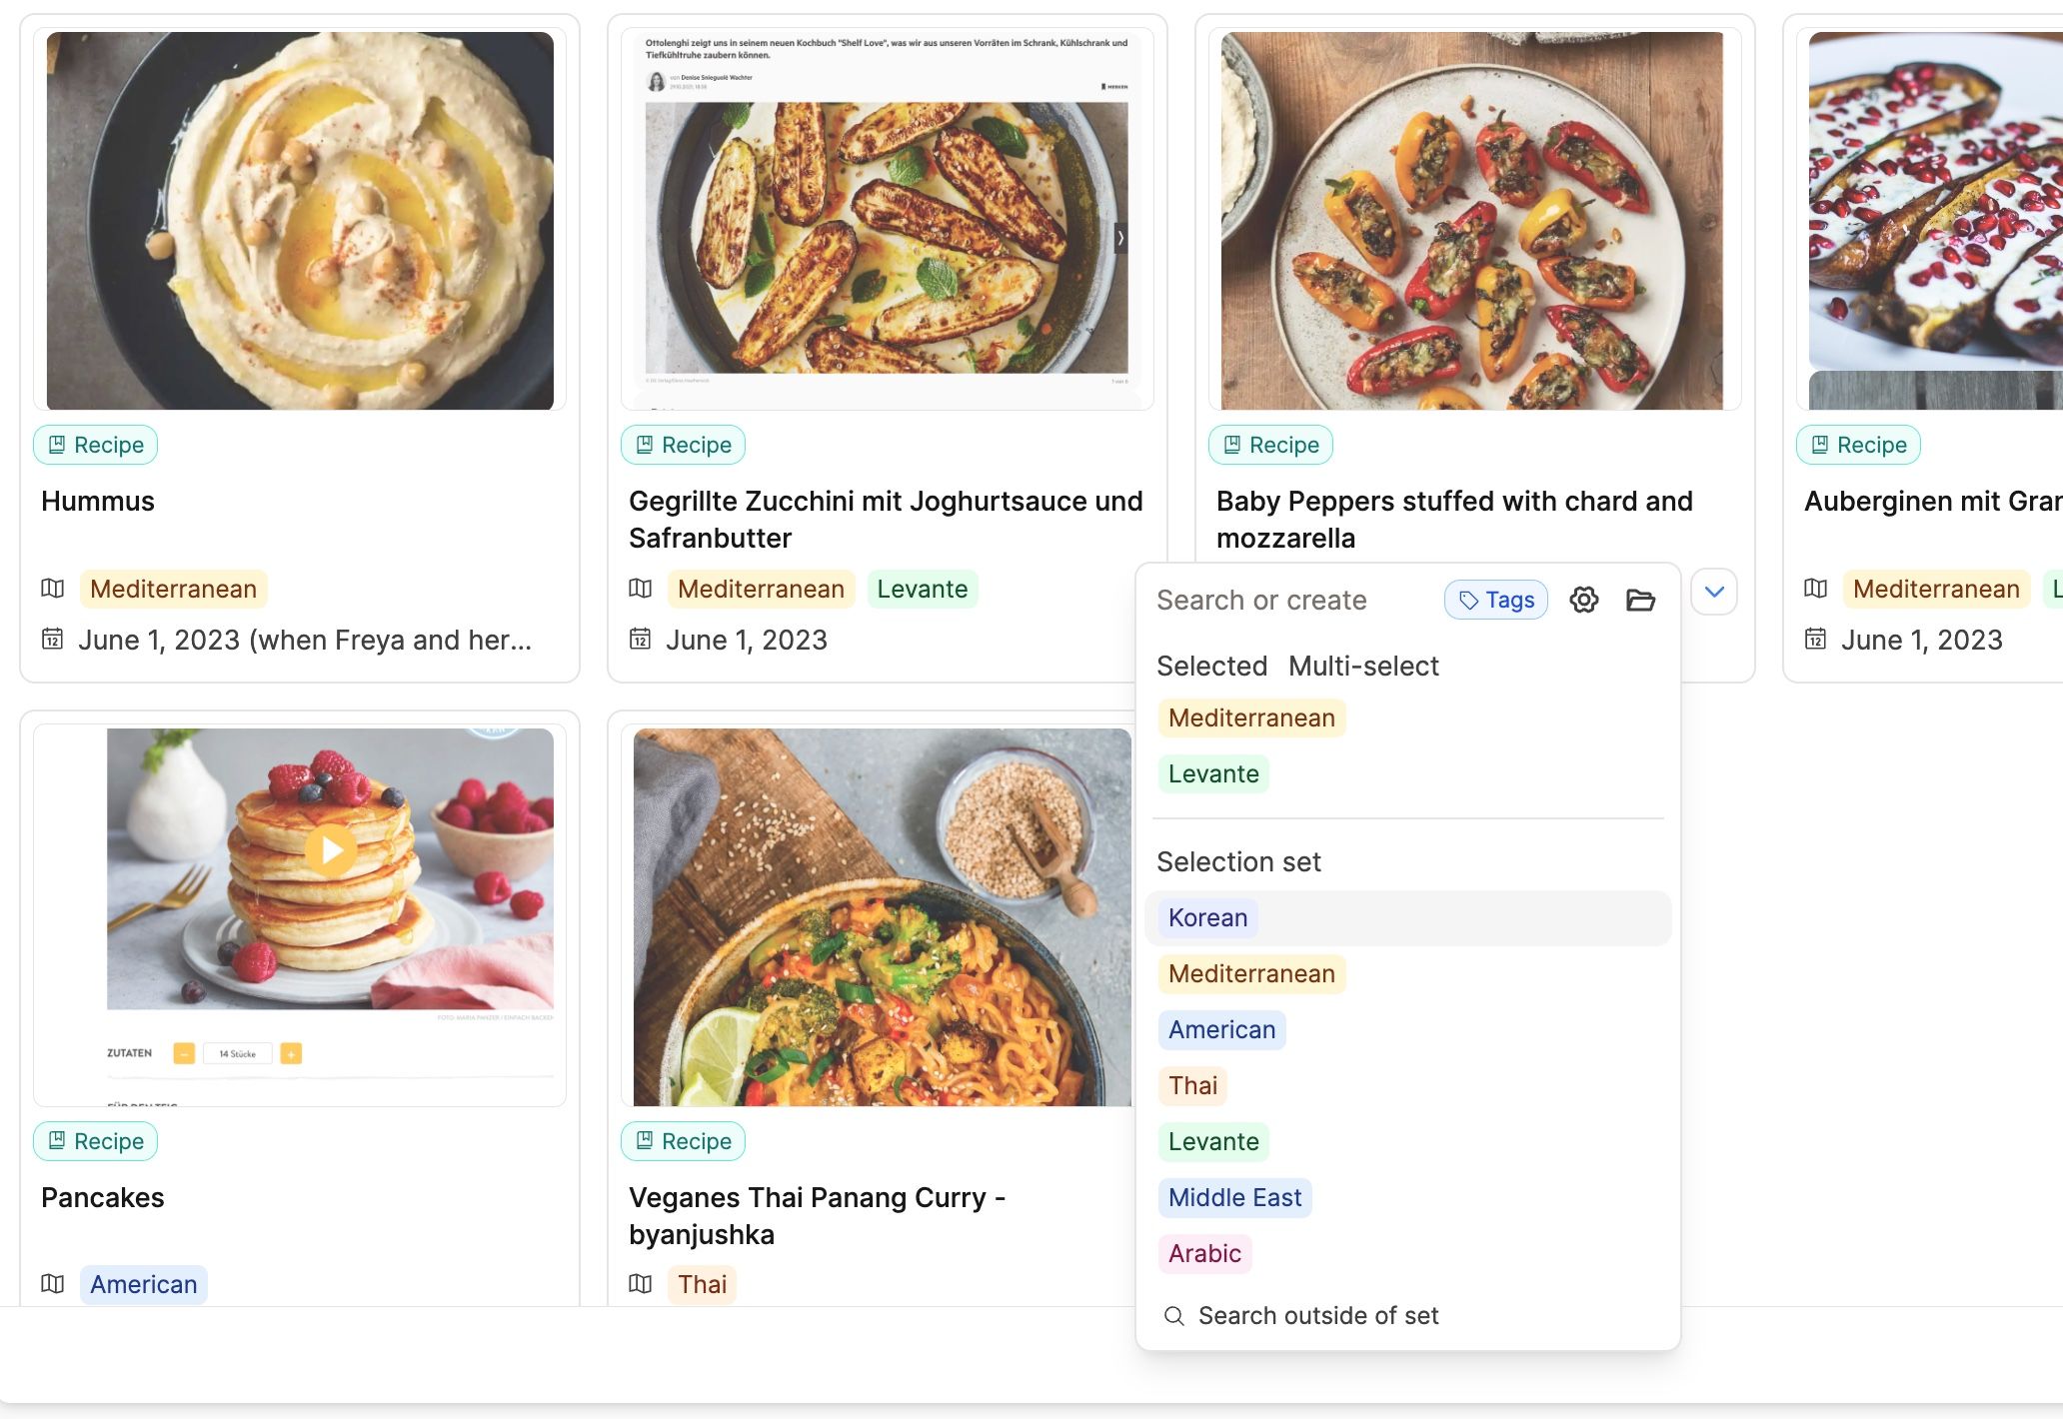Open the Hummus recipe title

tap(98, 501)
